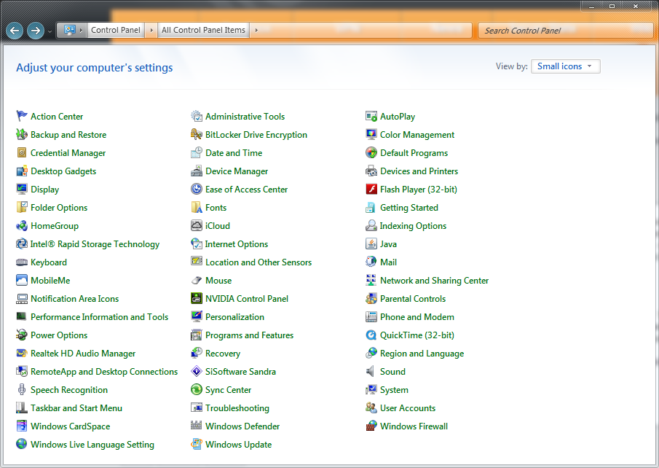This screenshot has height=468, width=659.
Task: Click the Windows Firewall icon
Action: coord(371,426)
